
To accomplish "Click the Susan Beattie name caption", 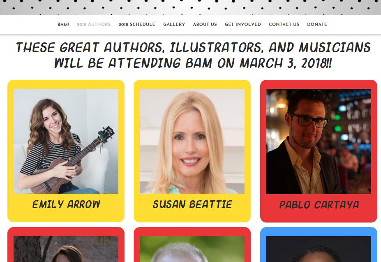I will point(192,204).
